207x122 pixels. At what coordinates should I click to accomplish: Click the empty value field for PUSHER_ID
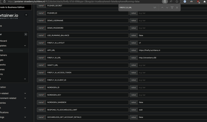172,13
